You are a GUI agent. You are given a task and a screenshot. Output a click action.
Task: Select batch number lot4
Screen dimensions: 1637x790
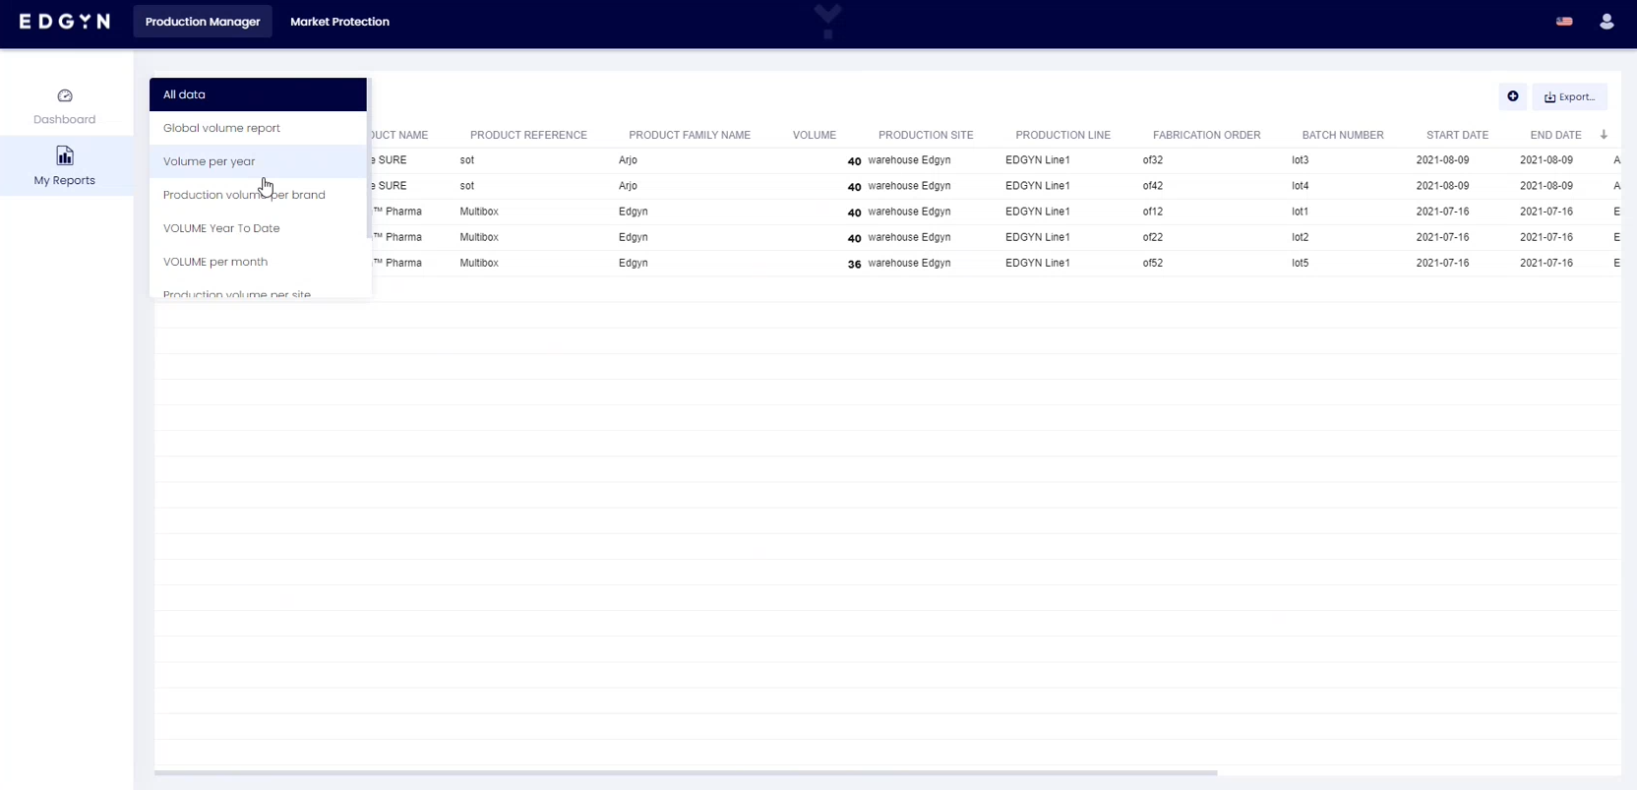(1301, 185)
